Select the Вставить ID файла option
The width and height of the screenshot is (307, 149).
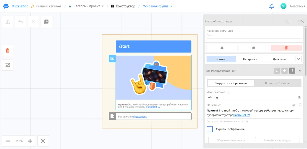click(x=277, y=83)
